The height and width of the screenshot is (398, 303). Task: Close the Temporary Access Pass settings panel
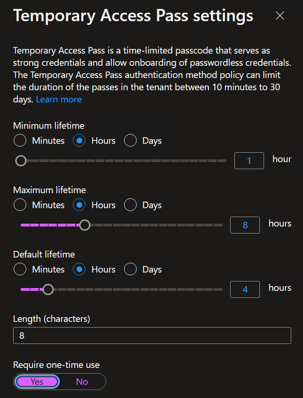(280, 16)
